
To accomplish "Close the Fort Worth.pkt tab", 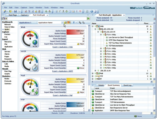I will point(47,15).
